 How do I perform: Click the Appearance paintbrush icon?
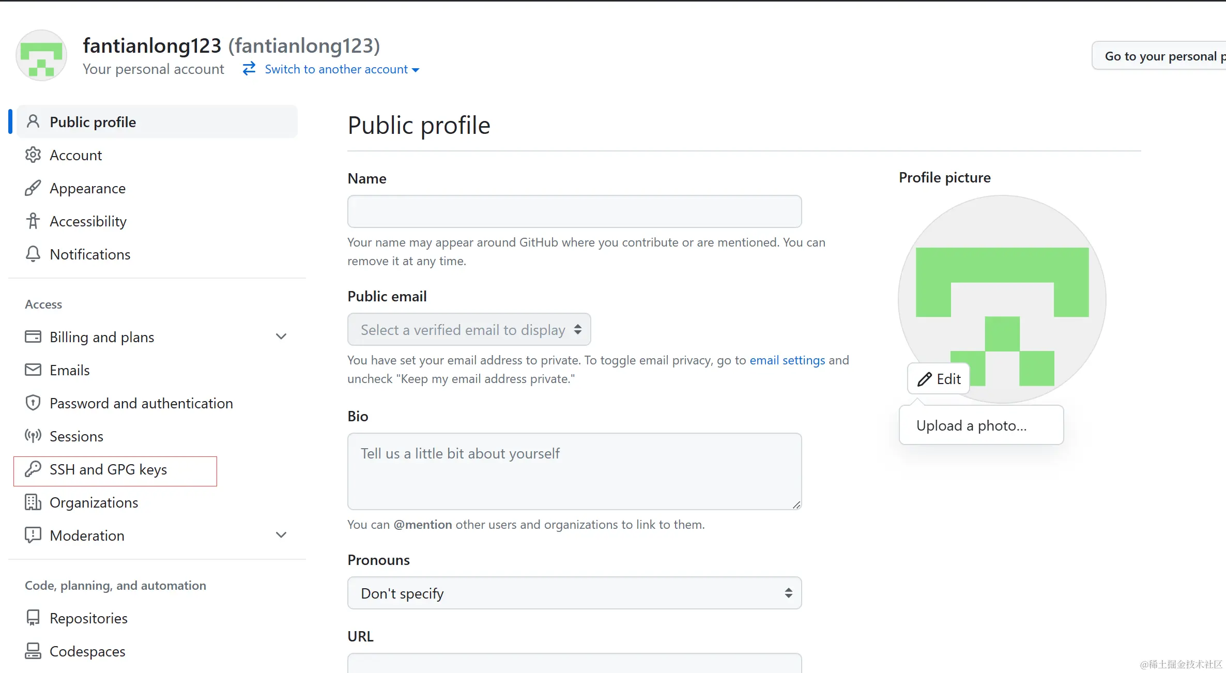(33, 188)
